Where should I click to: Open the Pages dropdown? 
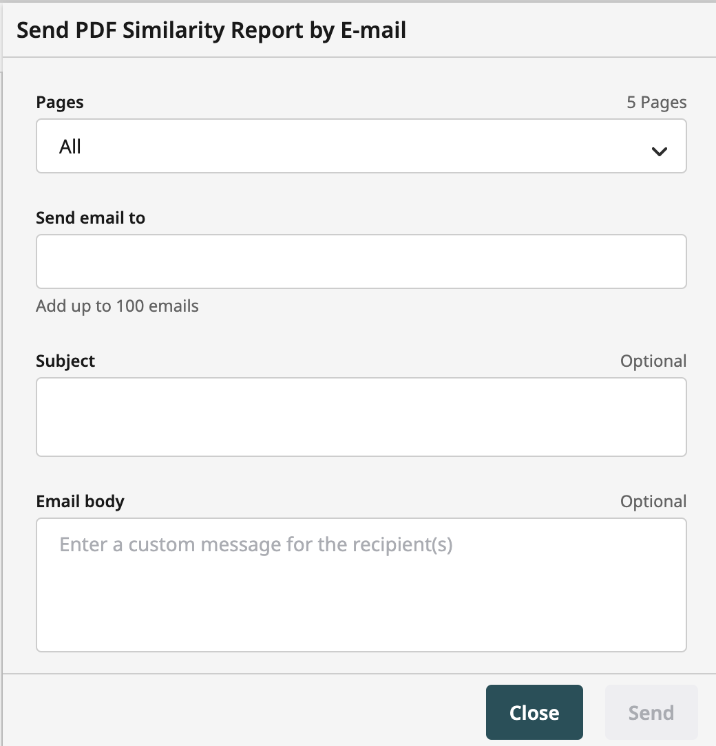point(361,146)
